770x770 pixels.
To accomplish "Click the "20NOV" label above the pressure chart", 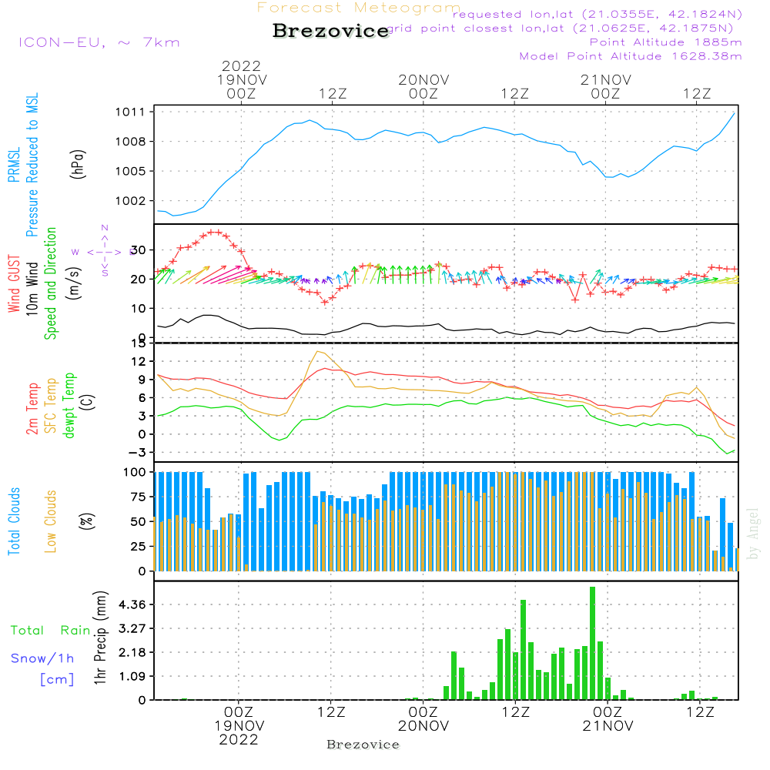I will coord(423,79).
